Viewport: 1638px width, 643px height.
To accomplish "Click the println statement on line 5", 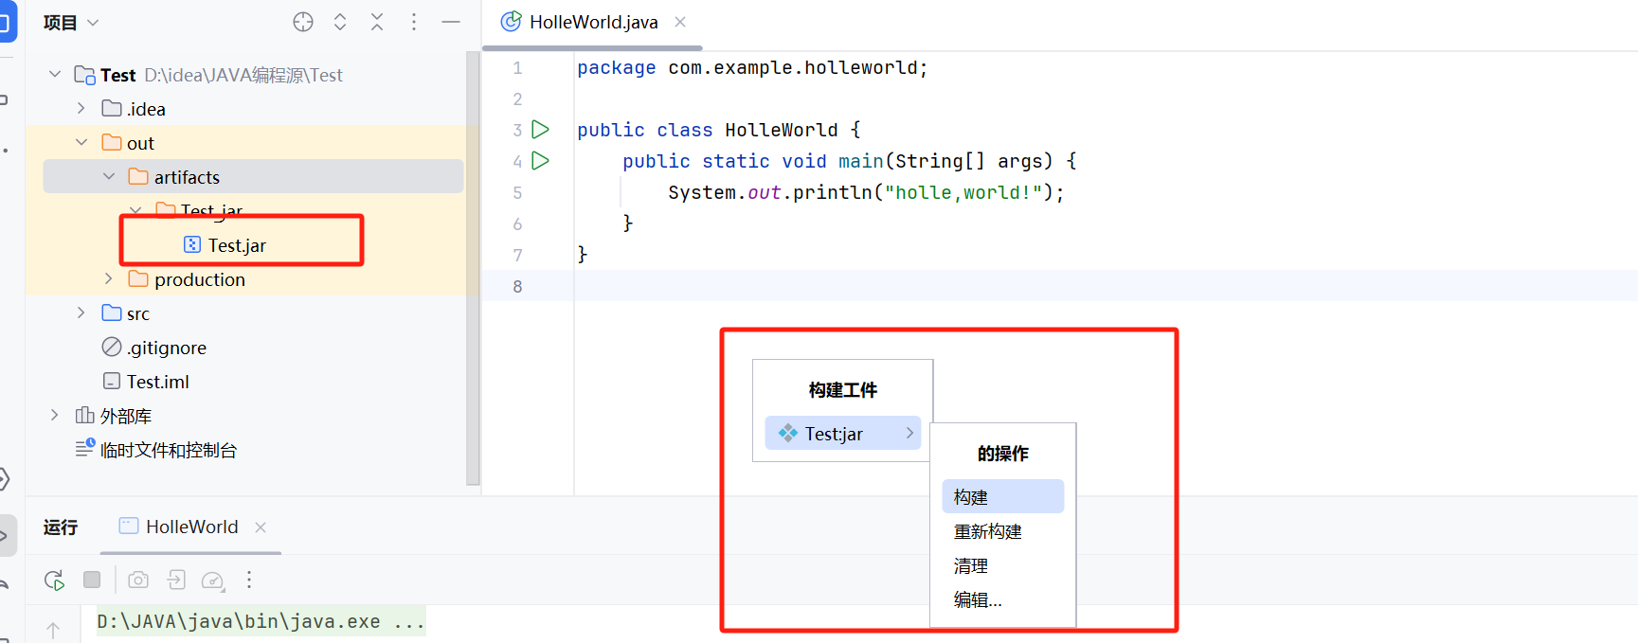I will pyautogui.click(x=866, y=192).
